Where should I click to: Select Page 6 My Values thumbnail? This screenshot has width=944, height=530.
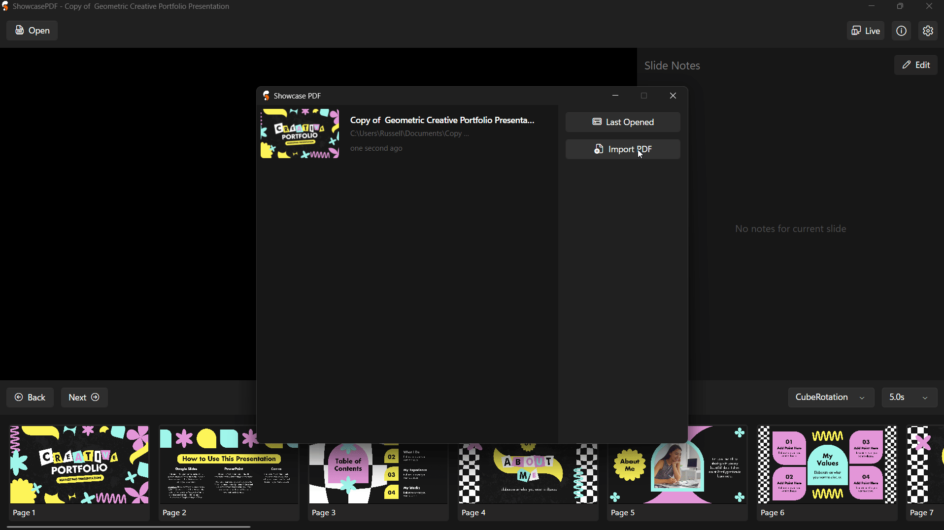pyautogui.click(x=827, y=472)
